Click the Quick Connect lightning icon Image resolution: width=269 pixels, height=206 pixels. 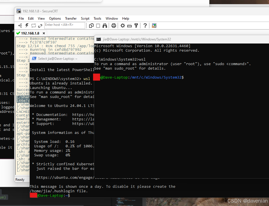point(27,26)
